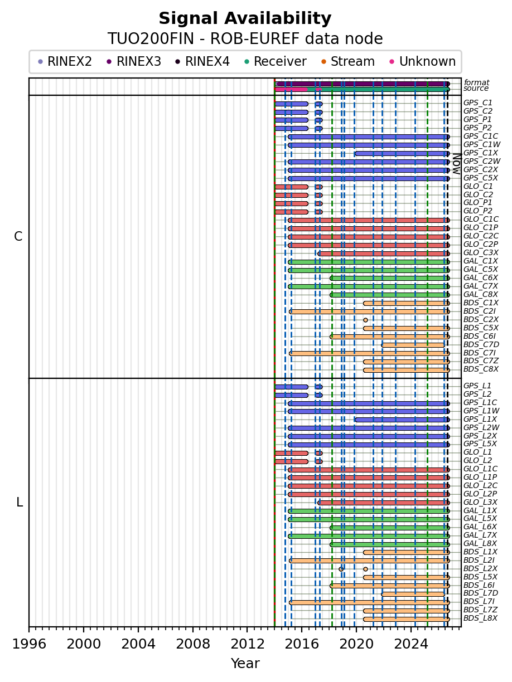
Task: Select the GAL_C1X row label
Action: [481, 261]
